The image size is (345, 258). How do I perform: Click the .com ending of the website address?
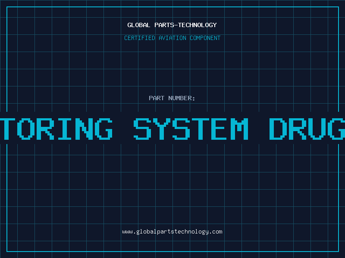(216, 232)
